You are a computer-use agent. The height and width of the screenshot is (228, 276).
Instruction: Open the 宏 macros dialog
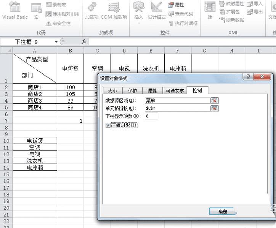tap(37, 11)
